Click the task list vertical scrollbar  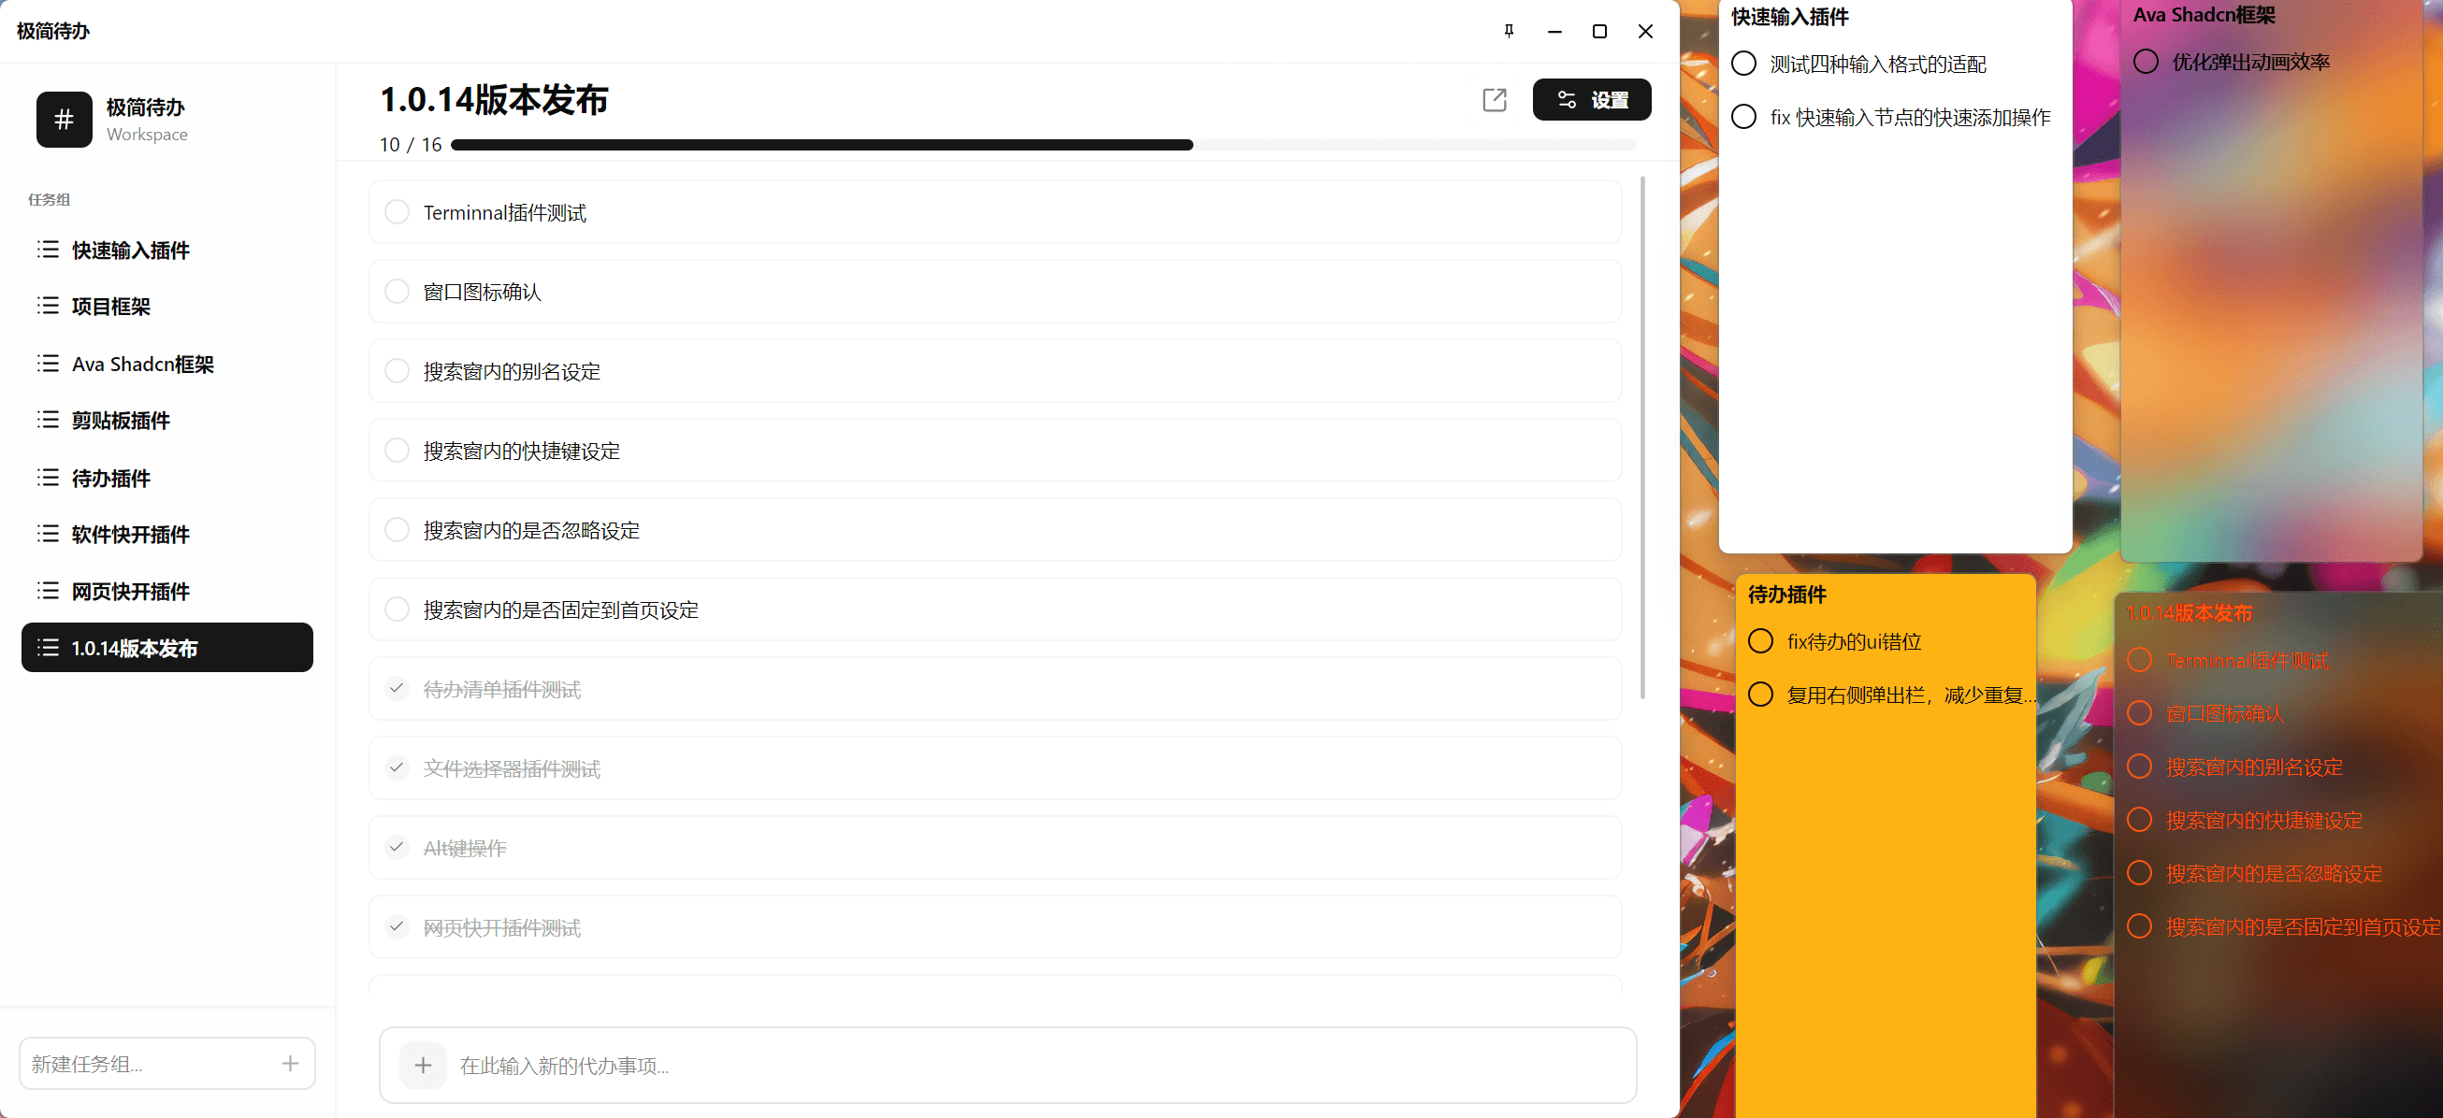1642,436
